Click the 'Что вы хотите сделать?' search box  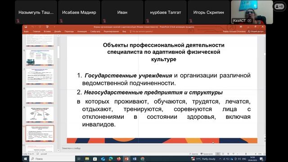pyautogui.click(x=141, y=31)
